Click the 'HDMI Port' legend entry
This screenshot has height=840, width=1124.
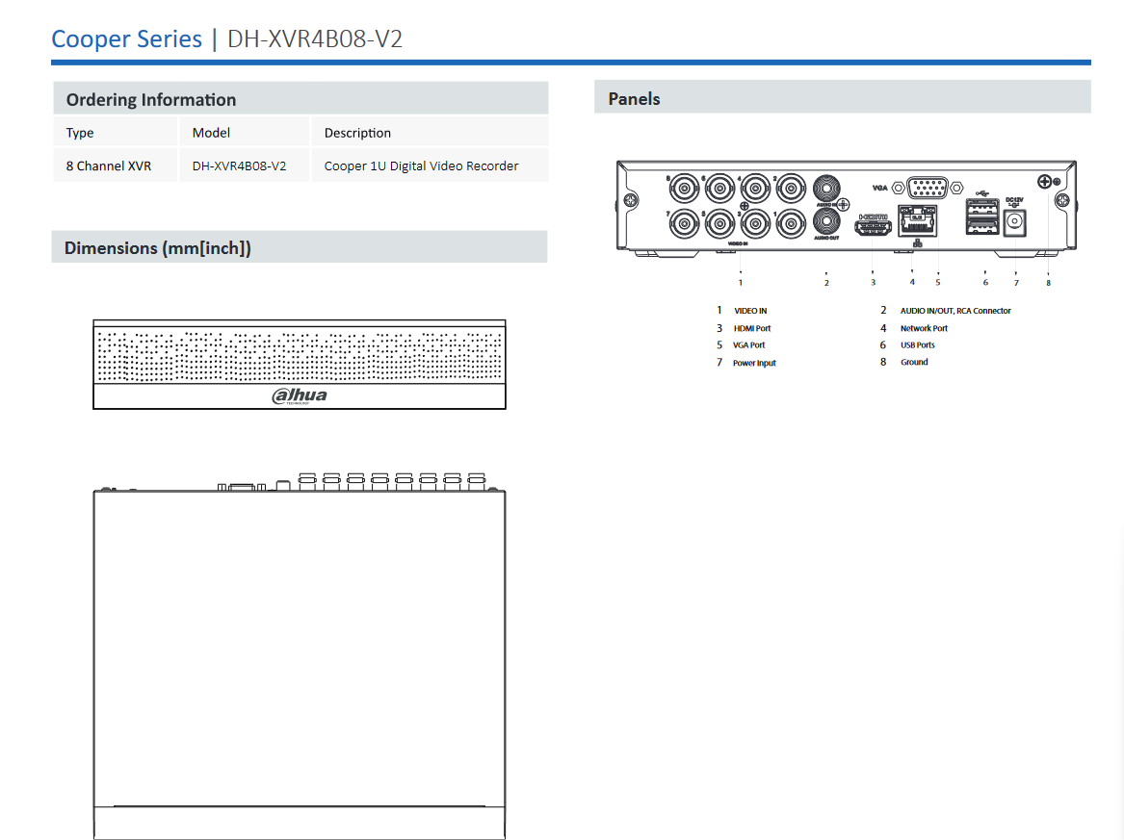[x=752, y=328]
